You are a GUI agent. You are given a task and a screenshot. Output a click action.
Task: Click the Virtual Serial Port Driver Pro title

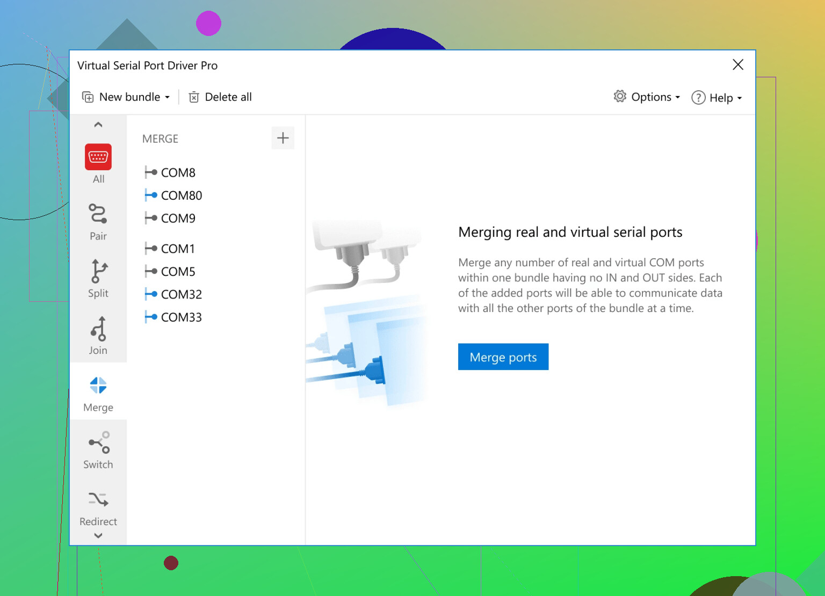point(147,66)
